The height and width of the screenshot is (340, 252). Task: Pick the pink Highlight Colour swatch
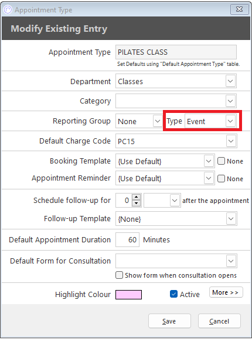click(x=129, y=295)
